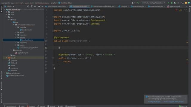Image resolution: width=191 pixels, height=107 pixels.
Task: Expand the service package
Action: tap(16, 45)
